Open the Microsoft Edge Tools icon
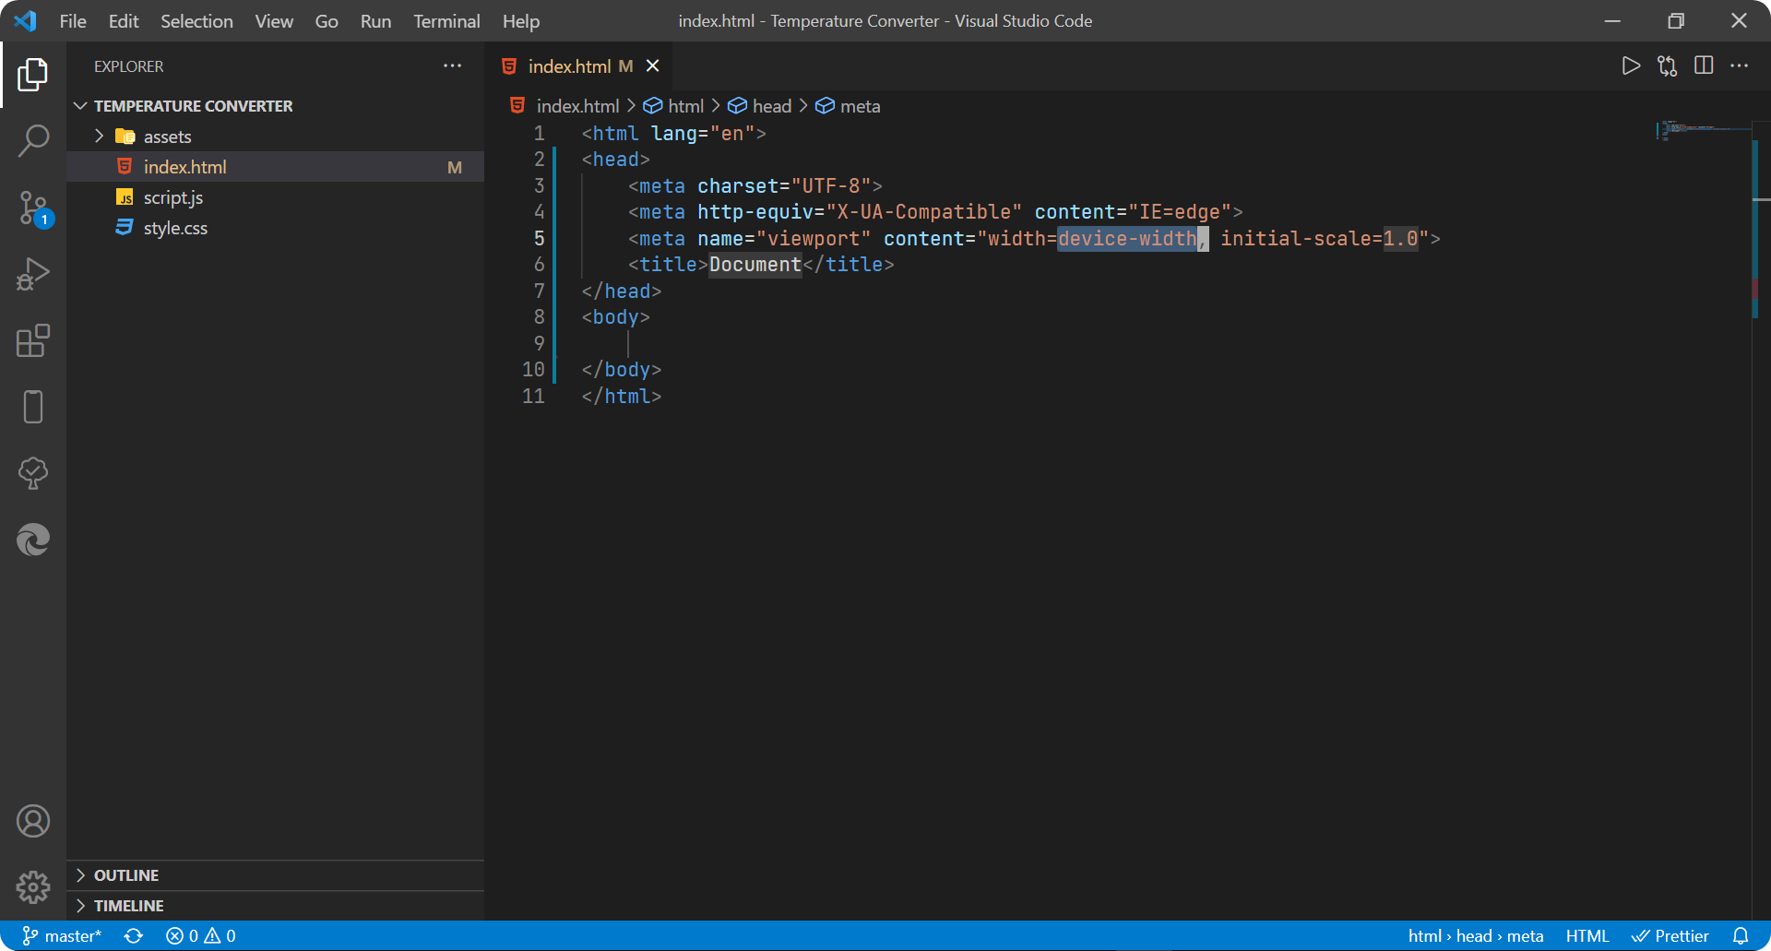1771x951 pixels. coord(33,540)
